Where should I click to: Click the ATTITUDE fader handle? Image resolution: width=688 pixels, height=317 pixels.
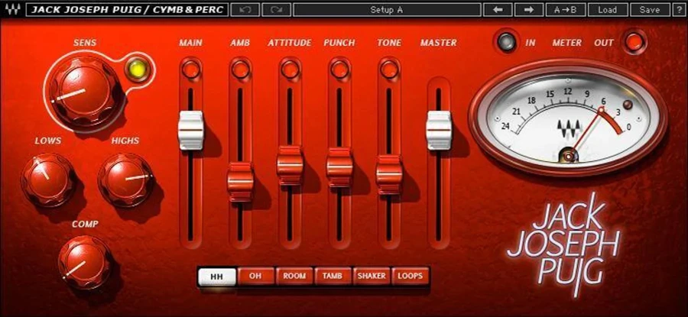[x=290, y=166]
